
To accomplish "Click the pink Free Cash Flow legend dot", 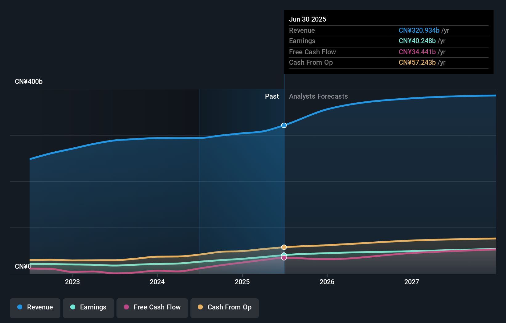I will 126,307.
